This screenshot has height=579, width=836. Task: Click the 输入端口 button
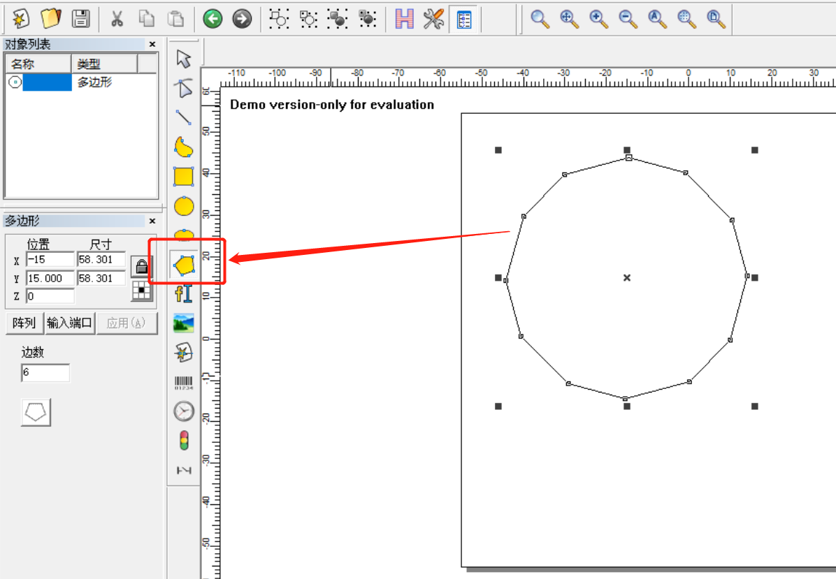click(69, 323)
